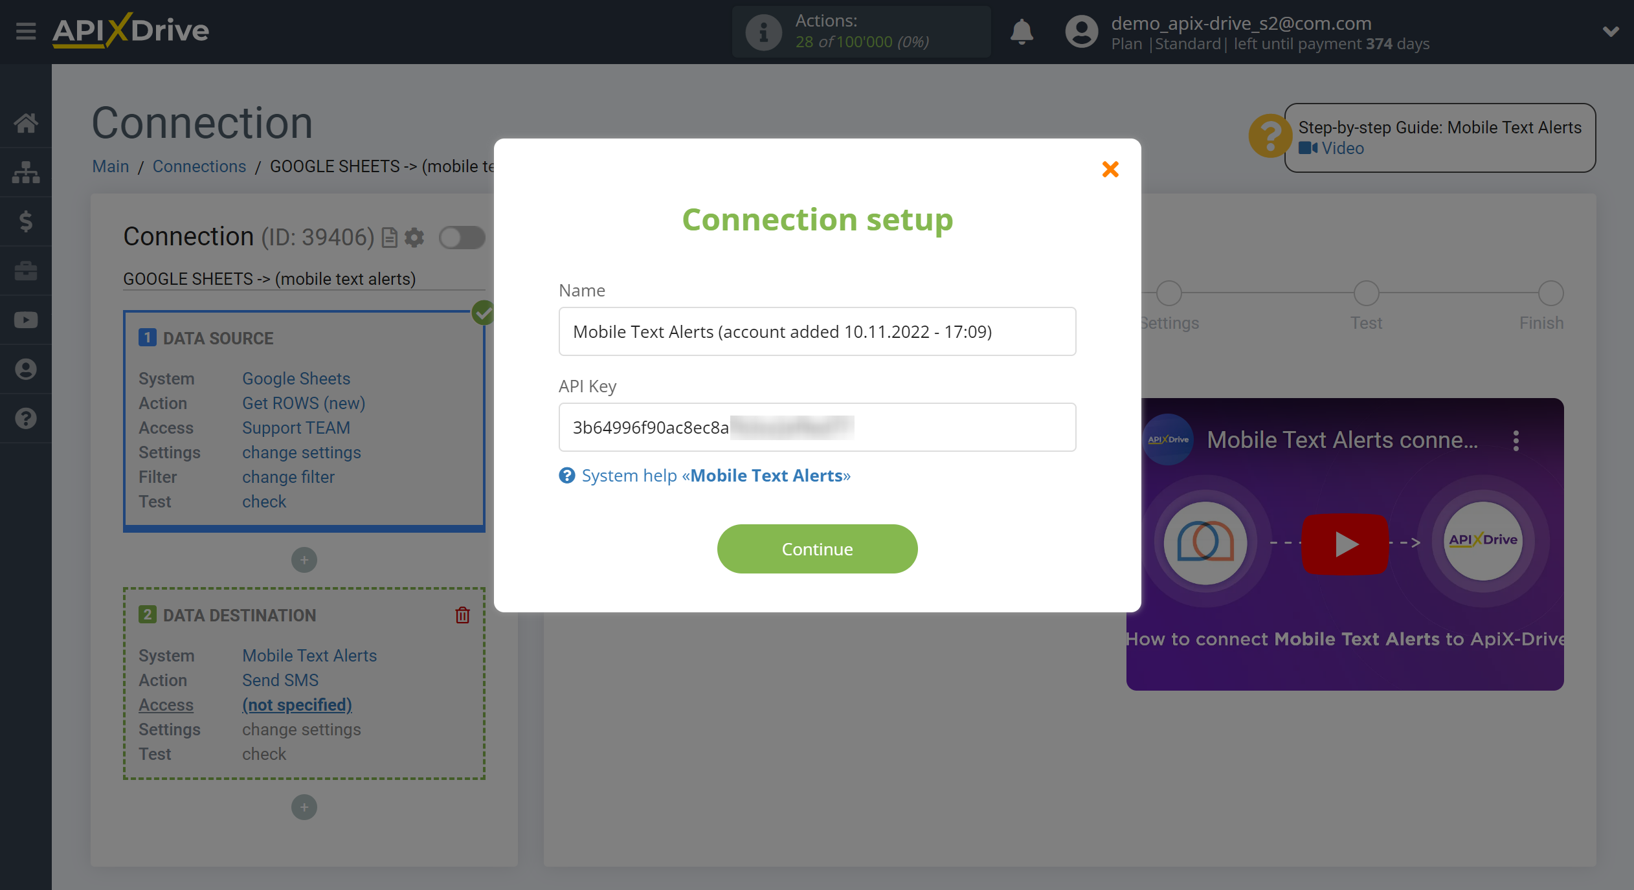Toggle the hamburger menu open
The image size is (1634, 890).
[25, 30]
